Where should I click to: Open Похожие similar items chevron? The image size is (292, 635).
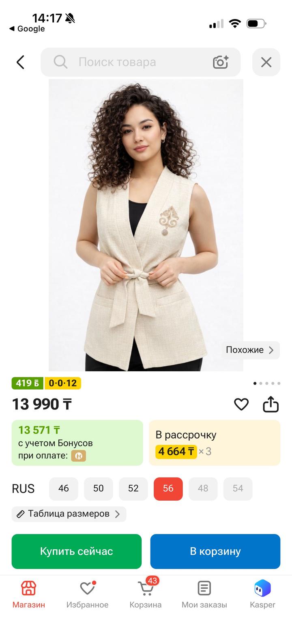pyautogui.click(x=271, y=350)
